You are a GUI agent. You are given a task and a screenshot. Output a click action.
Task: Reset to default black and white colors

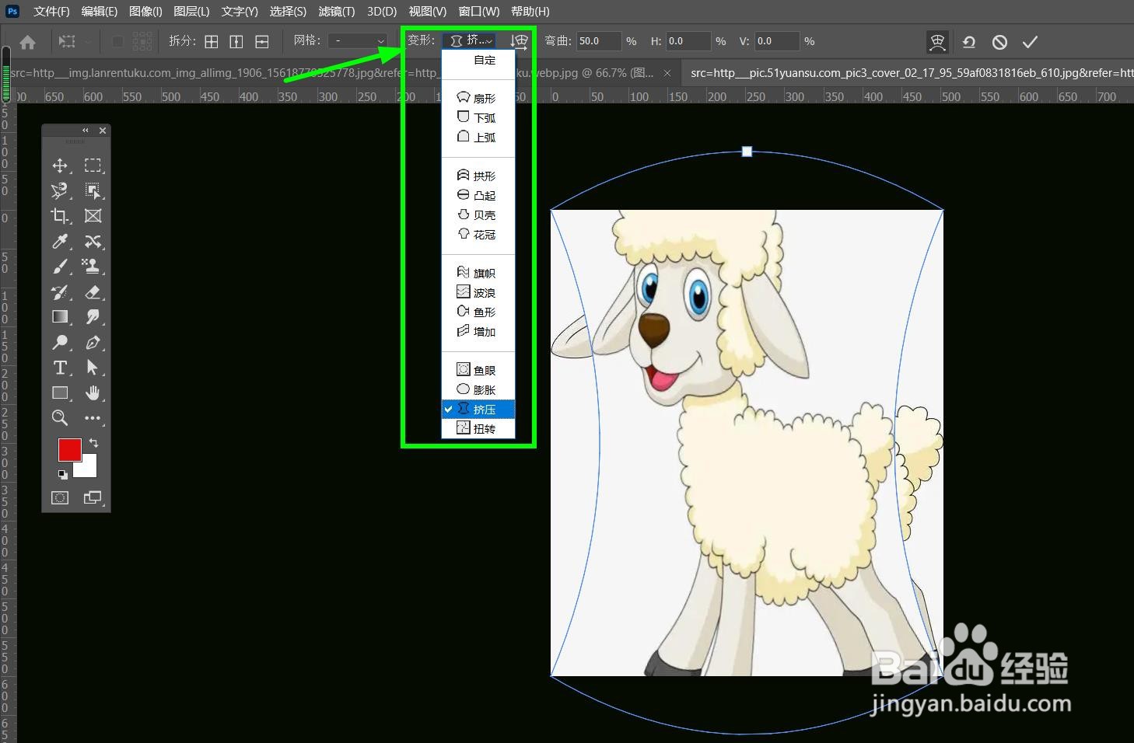coord(62,474)
